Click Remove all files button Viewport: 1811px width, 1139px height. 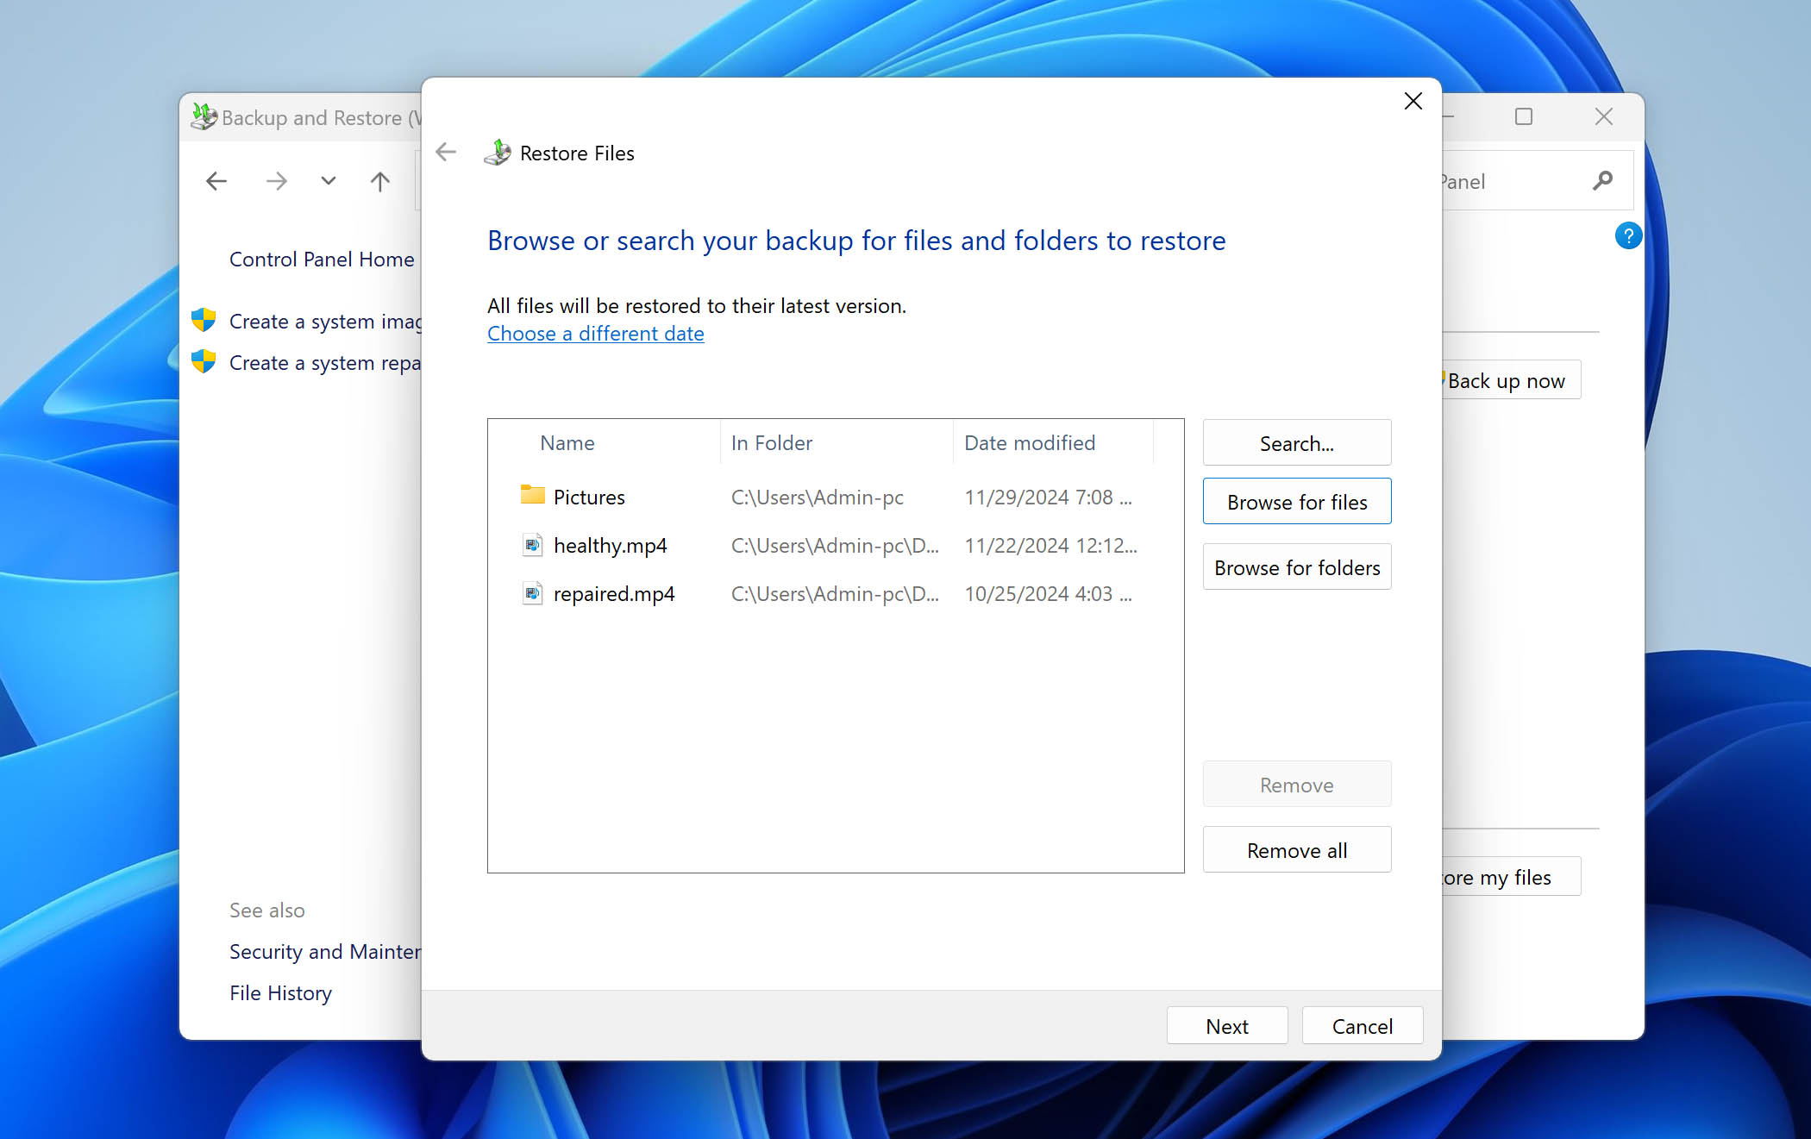pyautogui.click(x=1296, y=850)
